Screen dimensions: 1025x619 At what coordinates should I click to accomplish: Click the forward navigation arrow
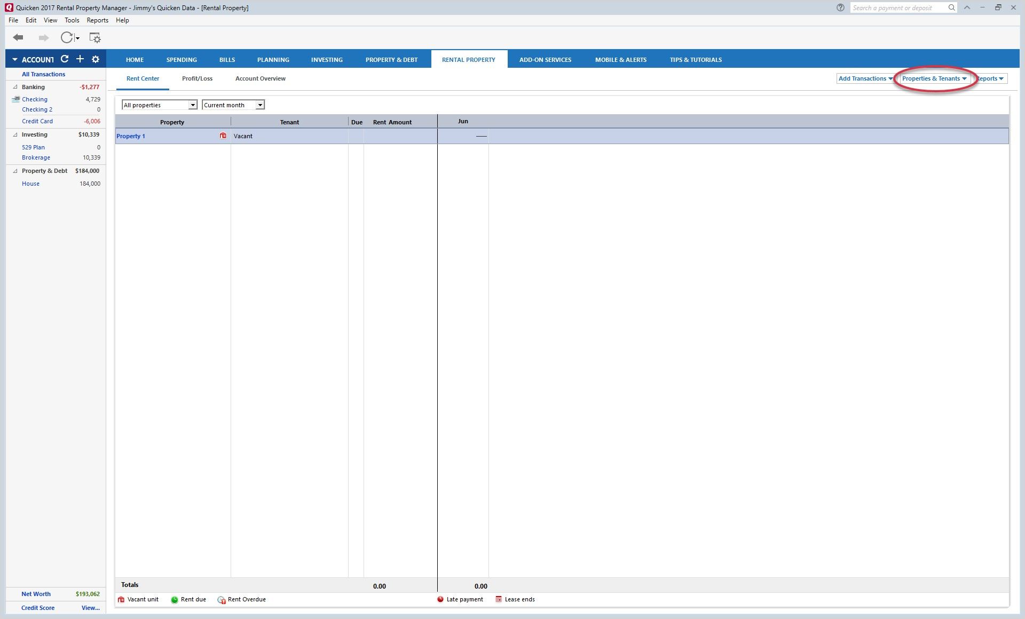43,37
